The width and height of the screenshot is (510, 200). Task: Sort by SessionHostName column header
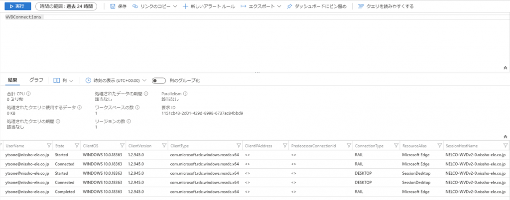tap(462, 146)
